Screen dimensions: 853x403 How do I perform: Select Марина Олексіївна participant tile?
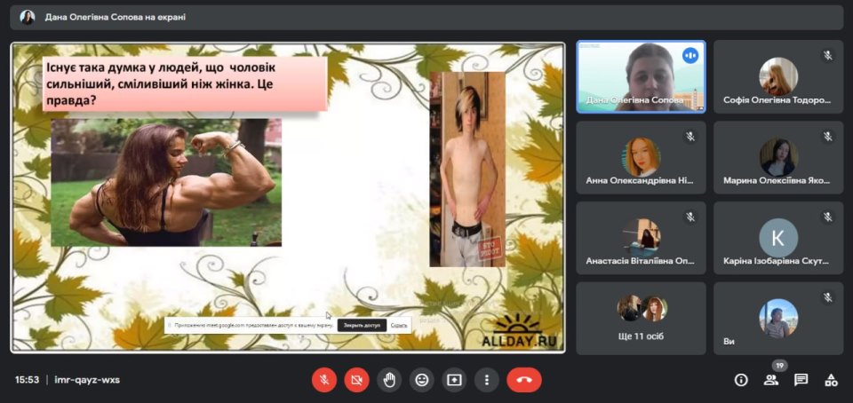(x=778, y=157)
